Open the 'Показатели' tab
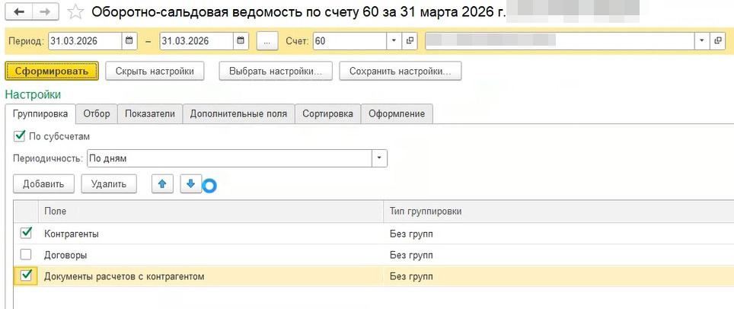 point(150,113)
